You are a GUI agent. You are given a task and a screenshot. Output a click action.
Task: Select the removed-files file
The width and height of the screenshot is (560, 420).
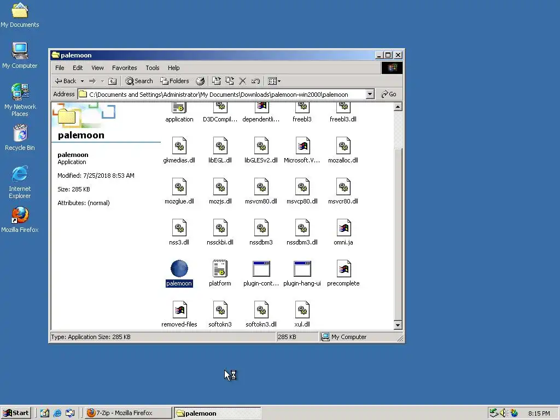click(x=179, y=310)
